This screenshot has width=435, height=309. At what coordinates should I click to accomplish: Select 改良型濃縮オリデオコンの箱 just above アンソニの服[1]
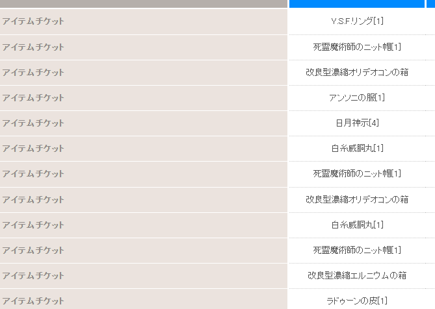[x=357, y=72]
